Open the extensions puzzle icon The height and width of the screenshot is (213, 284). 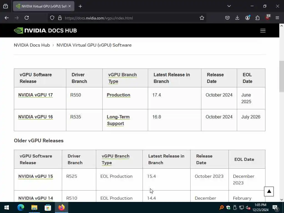[x=257, y=18]
